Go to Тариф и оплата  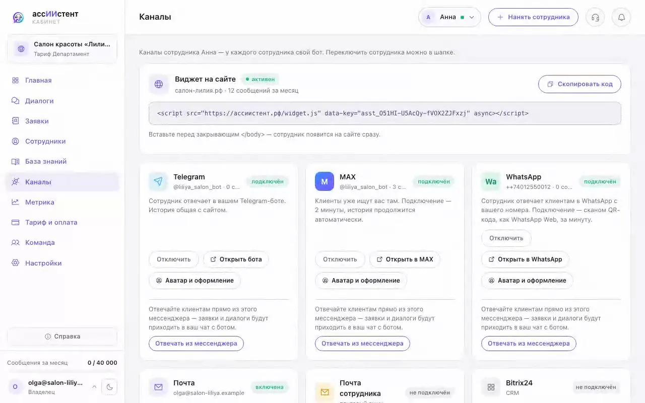62,222
